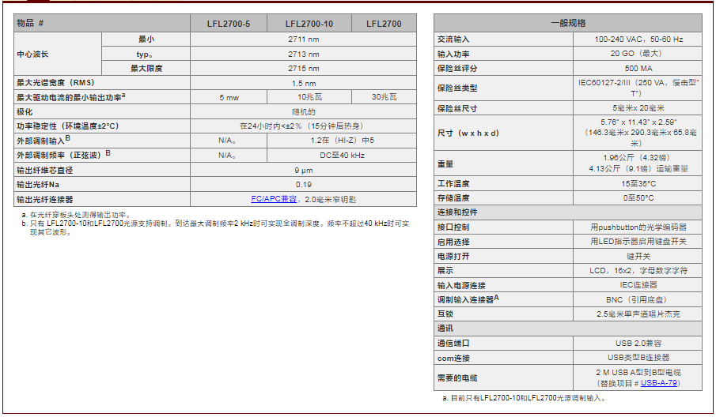
Task: Click the DC至40 kHz frequency value
Action: pyautogui.click(x=342, y=156)
